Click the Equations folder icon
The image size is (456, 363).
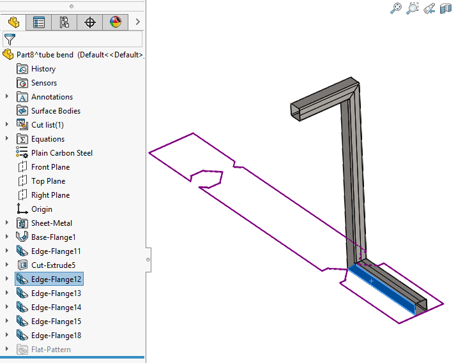[22, 139]
